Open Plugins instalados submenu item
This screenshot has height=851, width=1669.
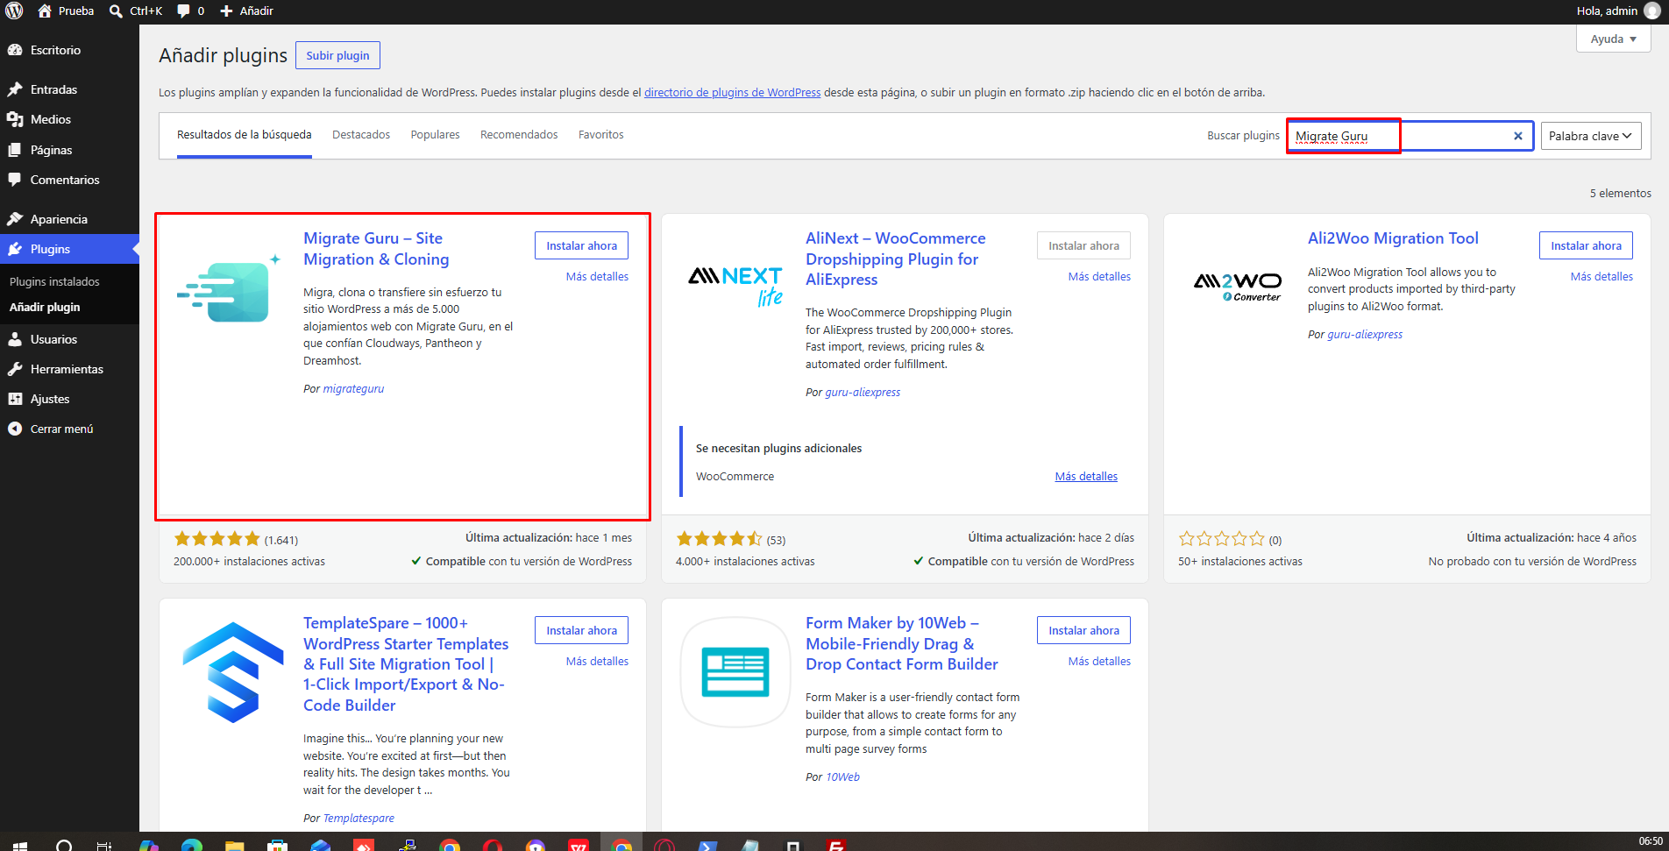54,281
